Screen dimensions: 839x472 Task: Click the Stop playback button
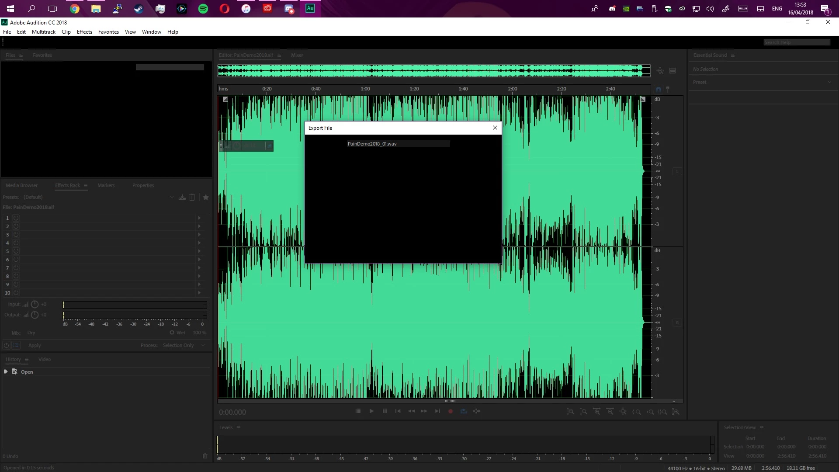[358, 411]
